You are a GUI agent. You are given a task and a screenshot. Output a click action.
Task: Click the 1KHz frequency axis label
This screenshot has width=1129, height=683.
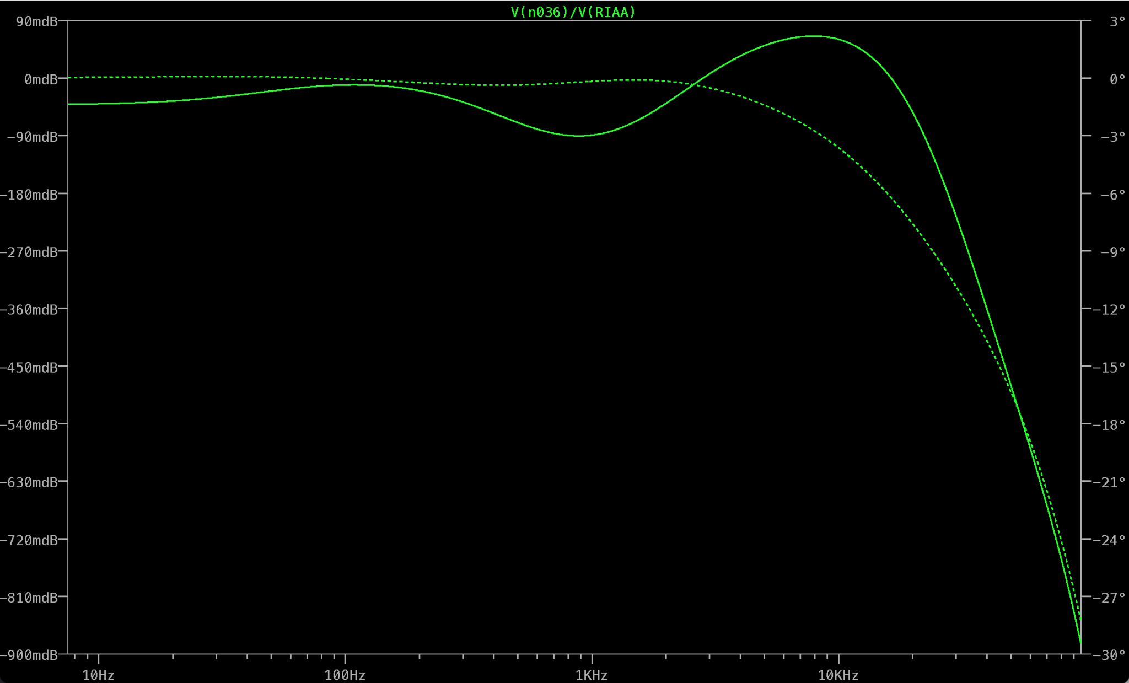(x=592, y=675)
